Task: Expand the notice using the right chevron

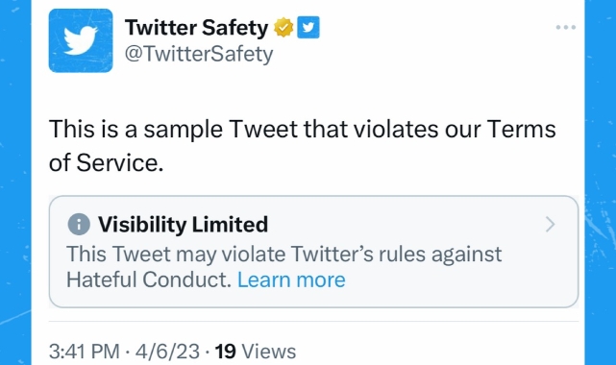Action: click(551, 225)
